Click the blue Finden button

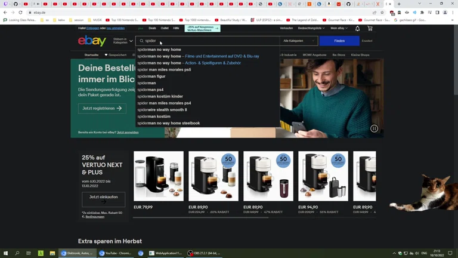click(339, 41)
